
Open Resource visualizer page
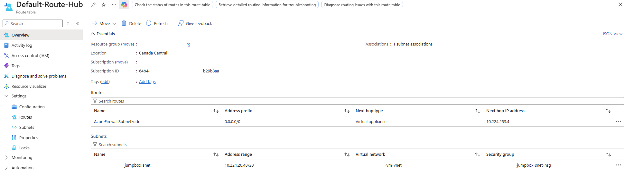click(29, 86)
